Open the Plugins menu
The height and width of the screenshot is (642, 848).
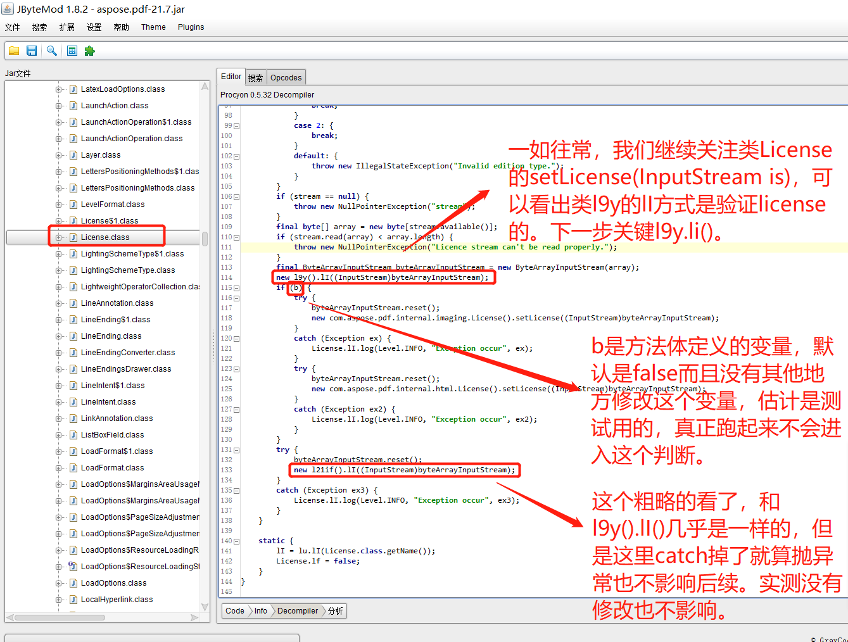coord(191,27)
